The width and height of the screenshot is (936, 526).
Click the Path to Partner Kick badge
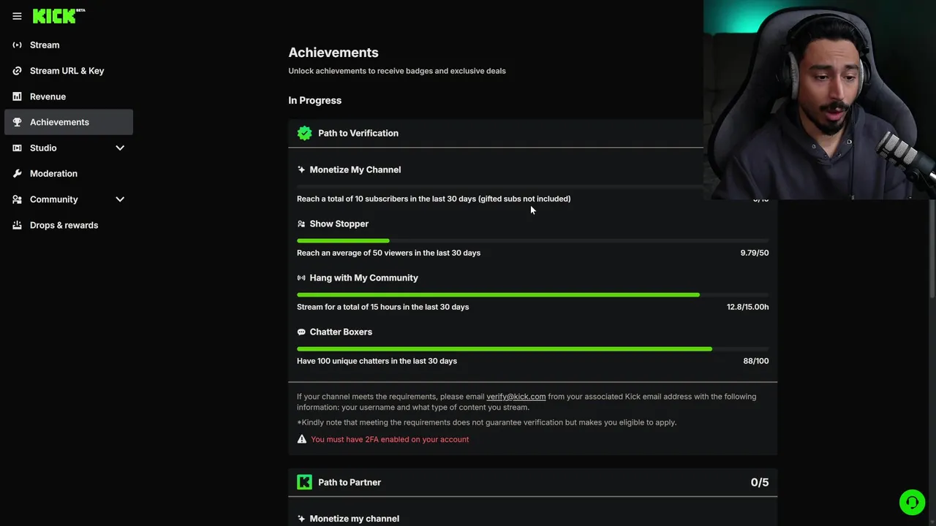pyautogui.click(x=304, y=482)
